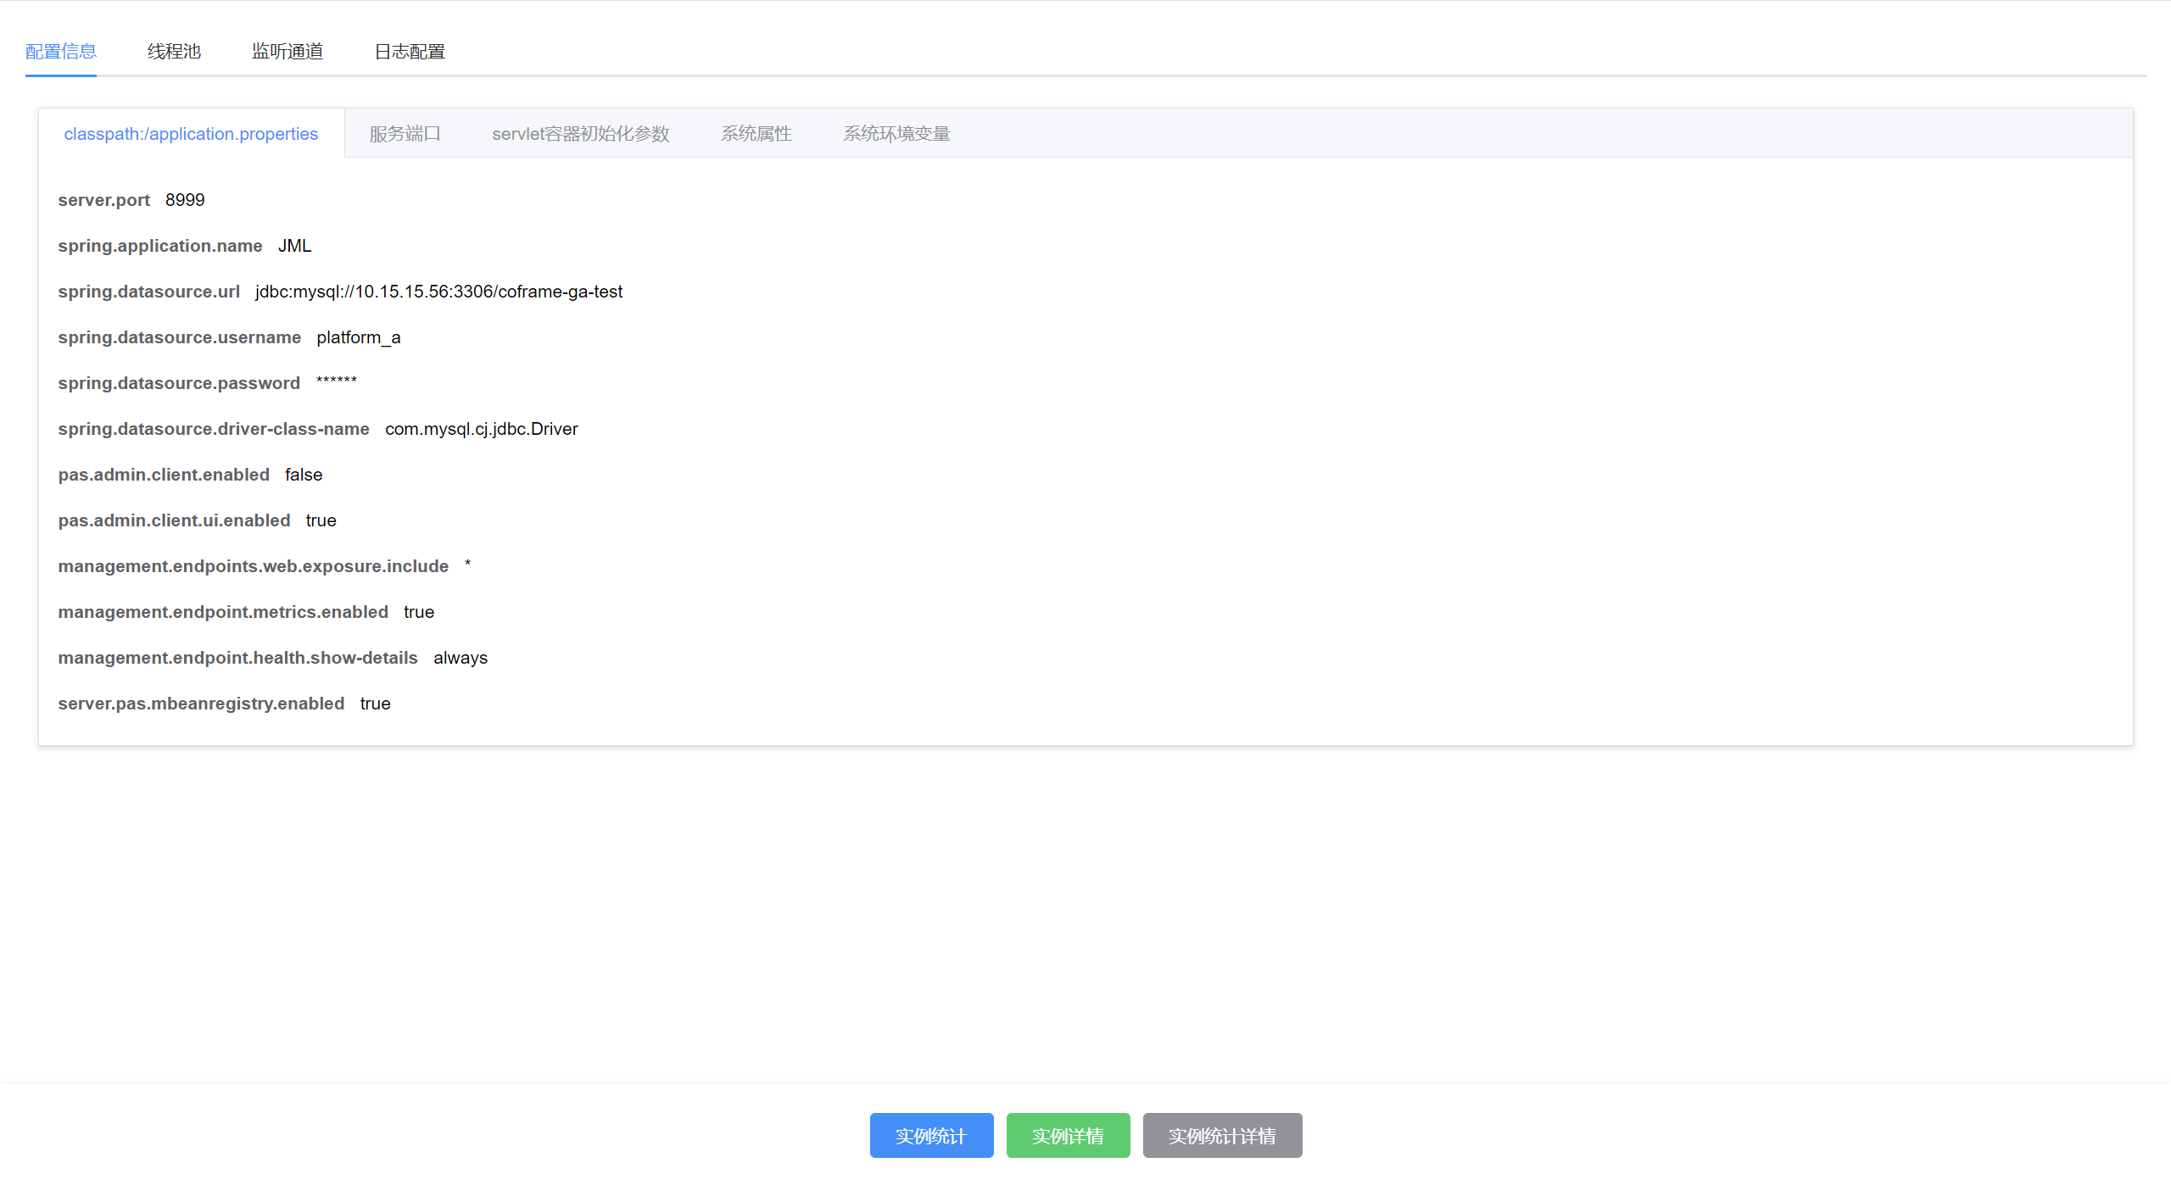The image size is (2171, 1185).
Task: Click the masked datasource password value
Action: coord(337,381)
